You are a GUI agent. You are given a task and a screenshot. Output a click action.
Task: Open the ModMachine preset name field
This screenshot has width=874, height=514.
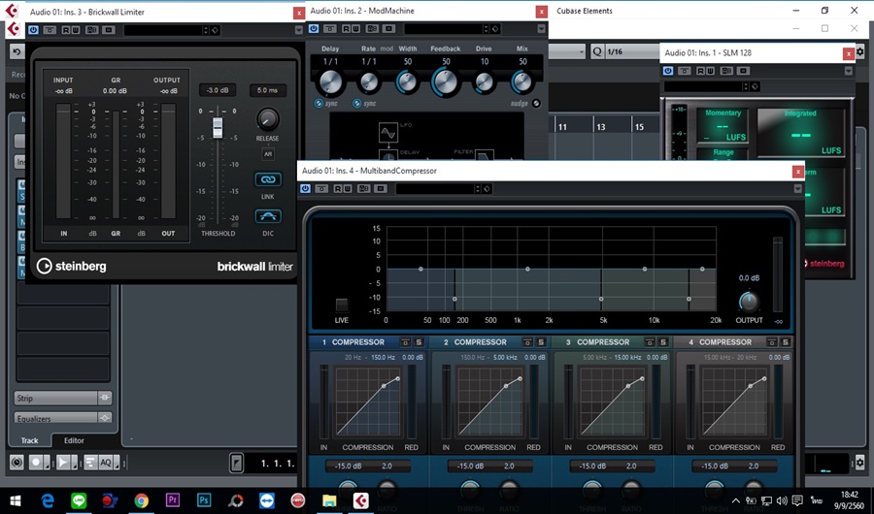click(x=443, y=28)
